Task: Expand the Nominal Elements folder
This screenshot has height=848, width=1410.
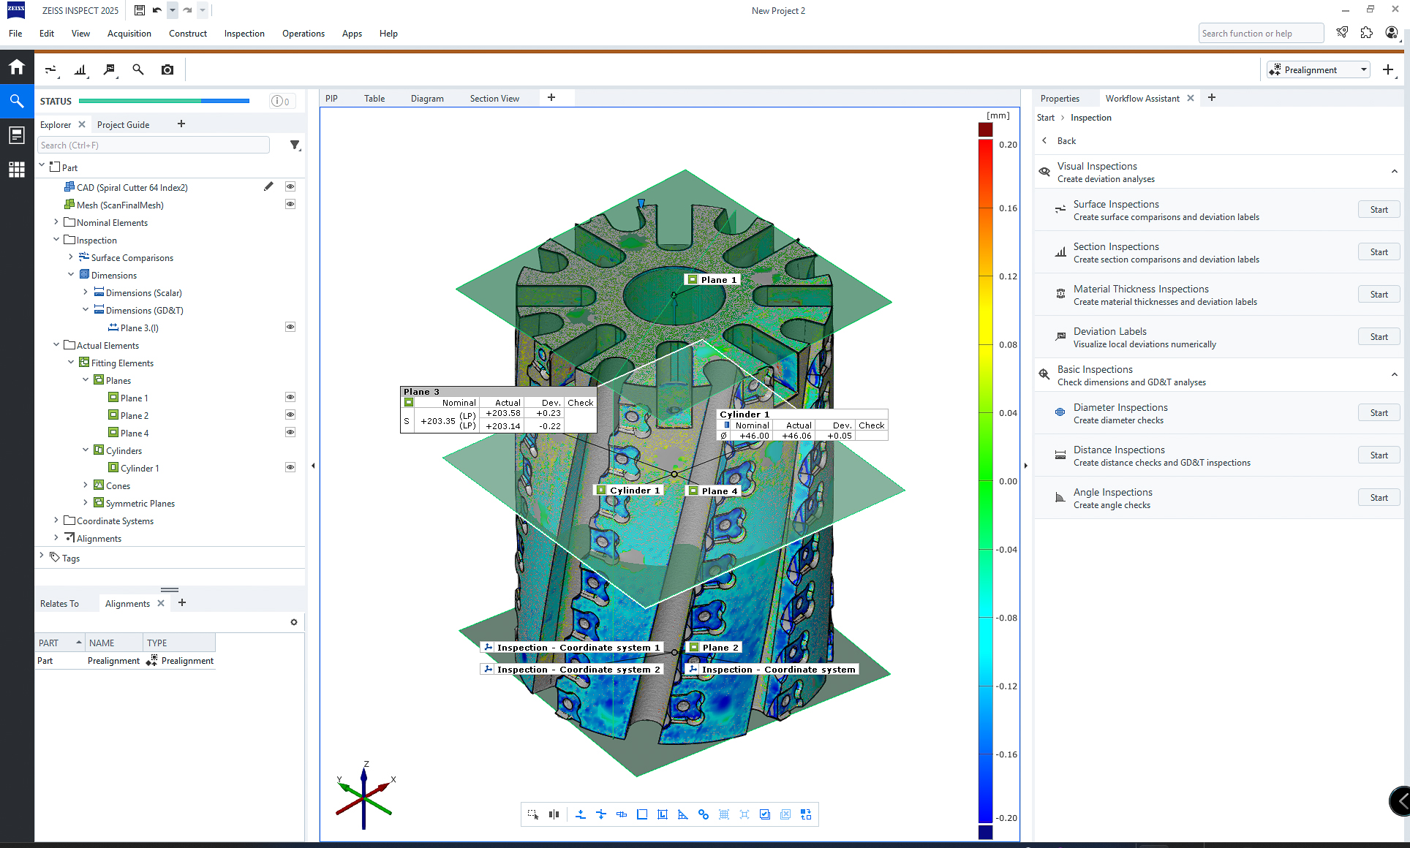Action: 56,222
